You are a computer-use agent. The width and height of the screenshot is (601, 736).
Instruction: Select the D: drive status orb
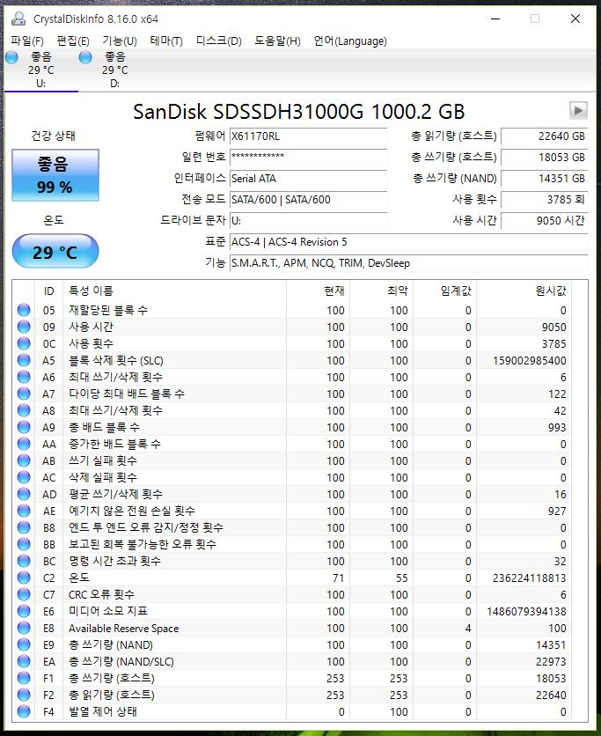(85, 57)
